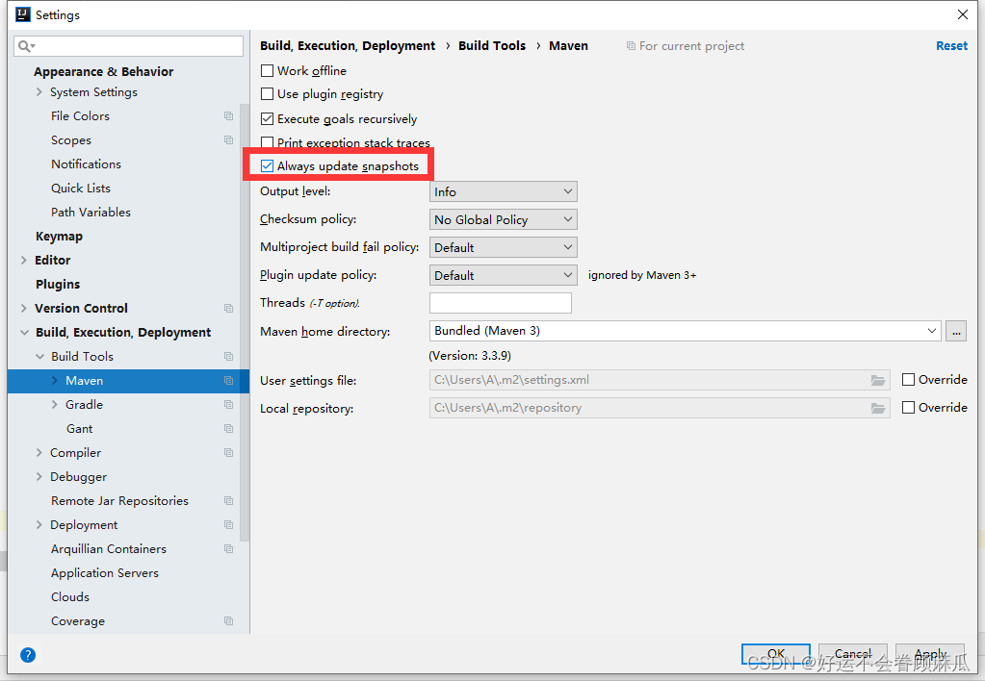Image resolution: width=985 pixels, height=681 pixels.
Task: Select Appearance & Behavior in the tree
Action: tap(104, 71)
